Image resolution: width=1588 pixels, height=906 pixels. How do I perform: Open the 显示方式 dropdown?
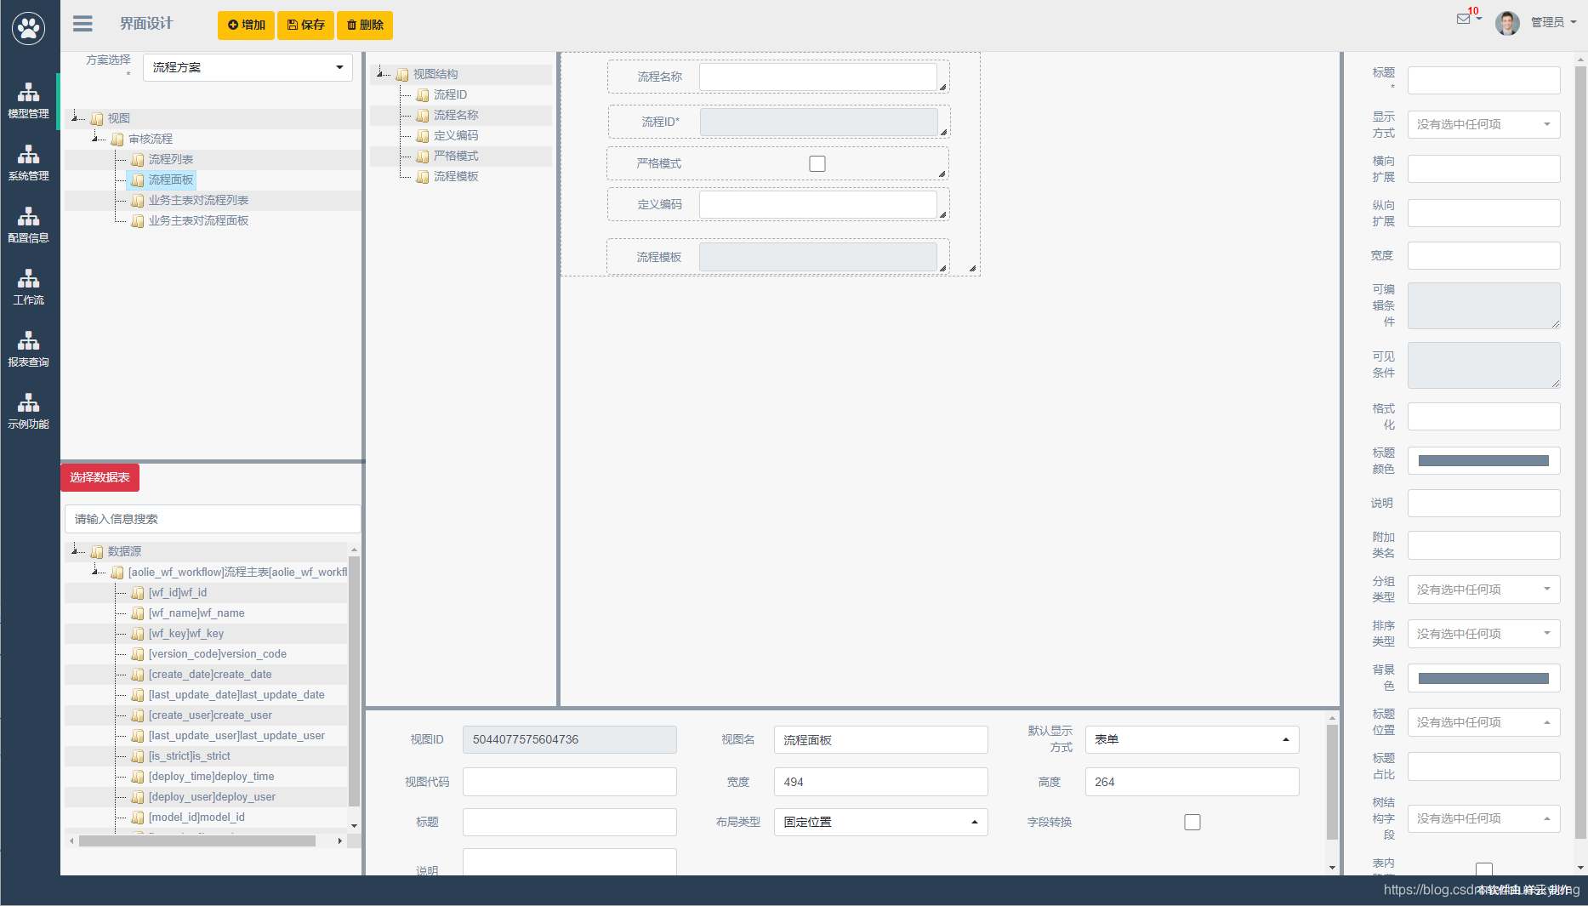point(1483,124)
